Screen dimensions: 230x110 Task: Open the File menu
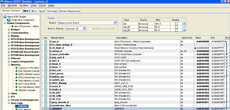(3, 6)
